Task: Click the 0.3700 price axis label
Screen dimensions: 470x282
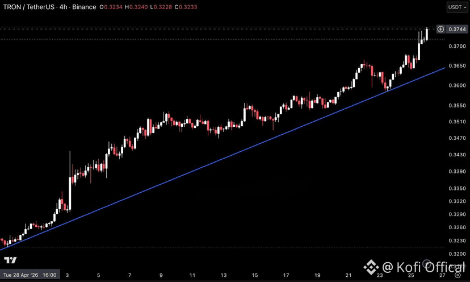Action: pyautogui.click(x=457, y=46)
